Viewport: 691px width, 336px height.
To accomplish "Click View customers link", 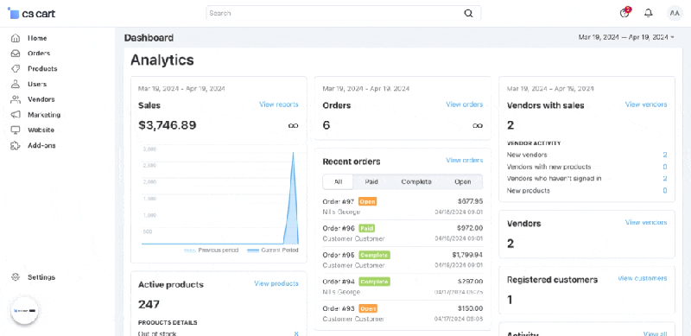I will click(x=643, y=278).
